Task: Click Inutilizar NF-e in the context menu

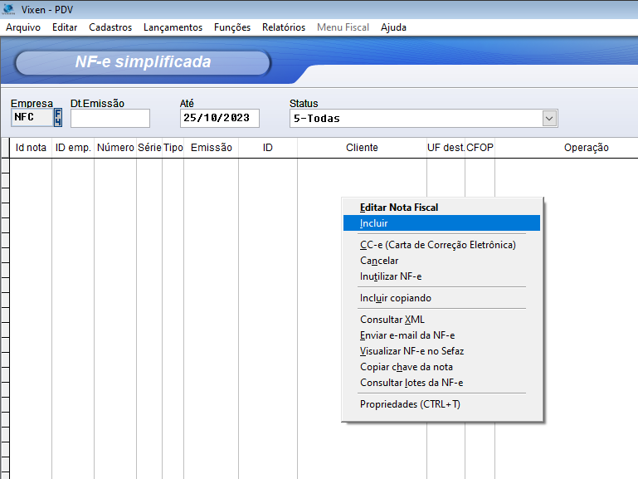Action: [x=391, y=276]
